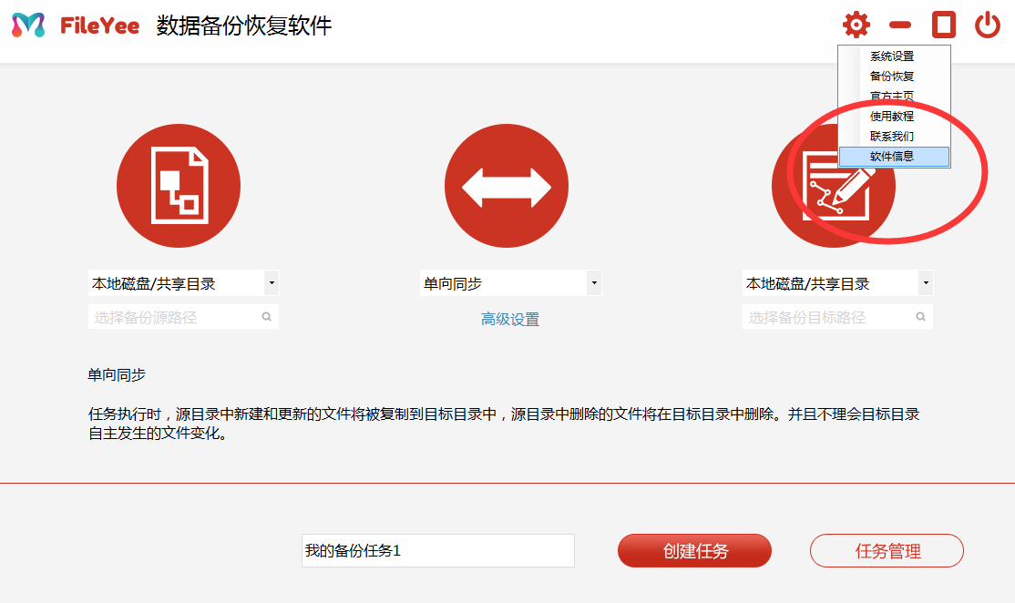1015x603 pixels.
Task: Click the red power exit icon
Action: pos(988,26)
